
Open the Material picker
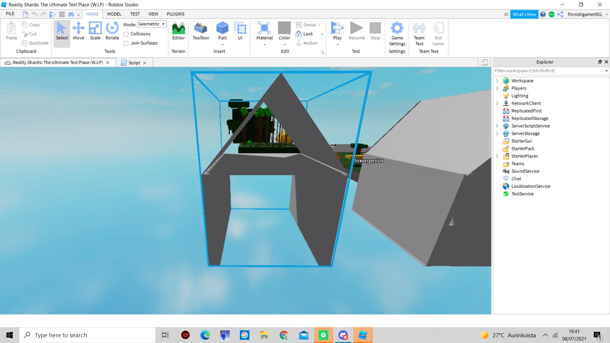(x=264, y=31)
